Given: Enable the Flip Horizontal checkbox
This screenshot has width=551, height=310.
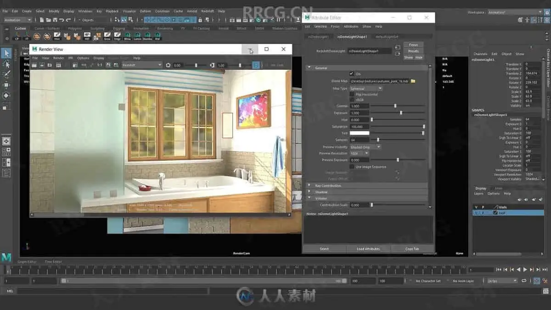Looking at the screenshot, I should click(x=352, y=94).
